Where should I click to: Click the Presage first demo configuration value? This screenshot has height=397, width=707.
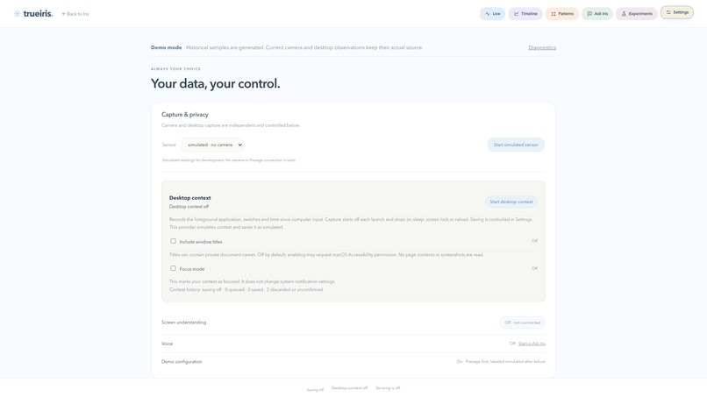(501, 361)
